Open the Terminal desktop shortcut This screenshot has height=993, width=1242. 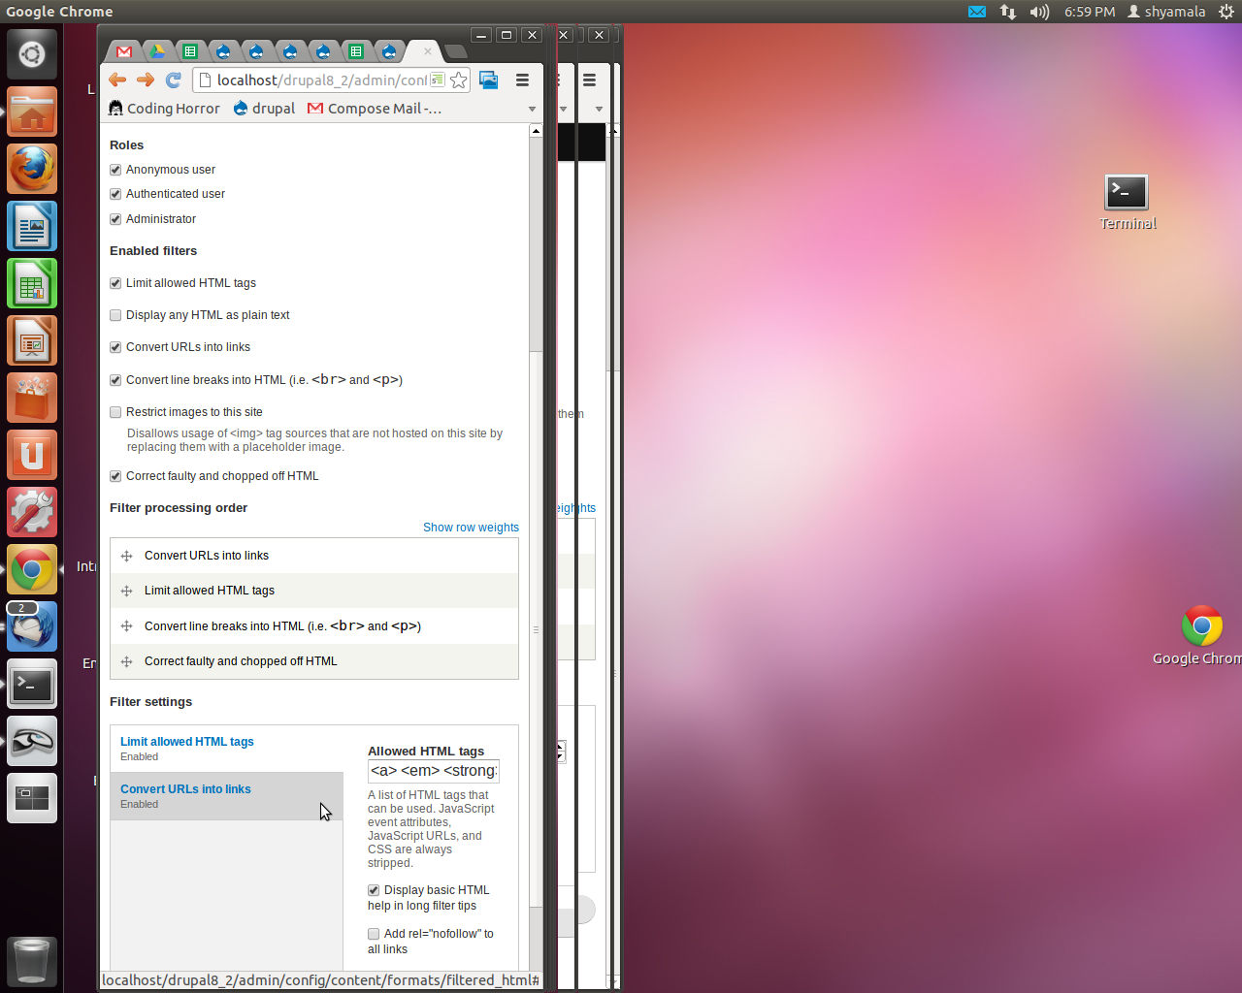coord(1127,193)
